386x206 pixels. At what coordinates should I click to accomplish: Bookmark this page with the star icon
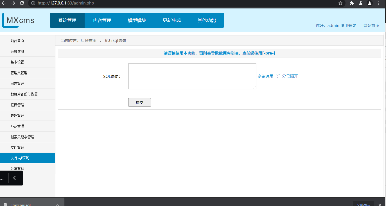(340, 3)
